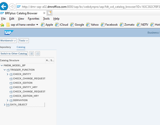Click the DATA_OBJECT folder icon
Image resolution: width=160 pixels, height=125 pixels.
click(8, 105)
